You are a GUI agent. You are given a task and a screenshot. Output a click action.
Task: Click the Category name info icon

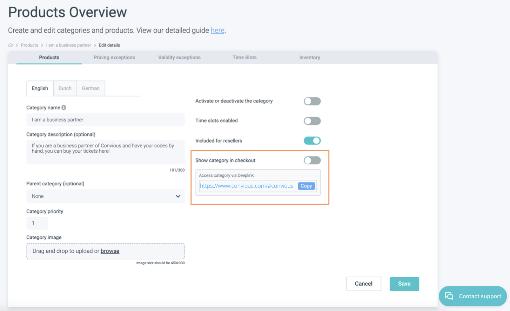click(64, 107)
